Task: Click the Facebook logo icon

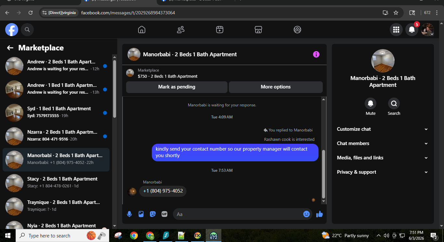Action: pos(12,30)
